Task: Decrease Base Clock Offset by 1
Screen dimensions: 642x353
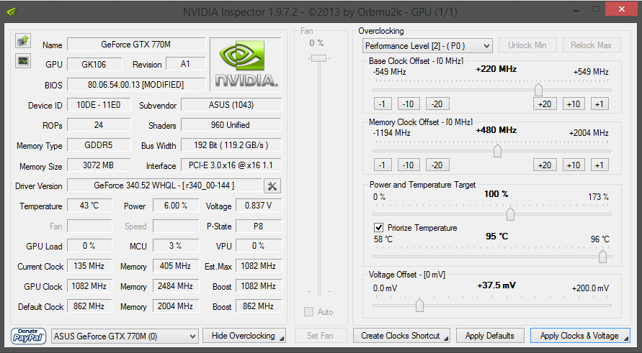Action: 383,104
